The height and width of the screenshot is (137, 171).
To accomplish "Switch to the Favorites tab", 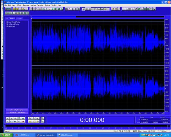I will [x=19, y=18].
